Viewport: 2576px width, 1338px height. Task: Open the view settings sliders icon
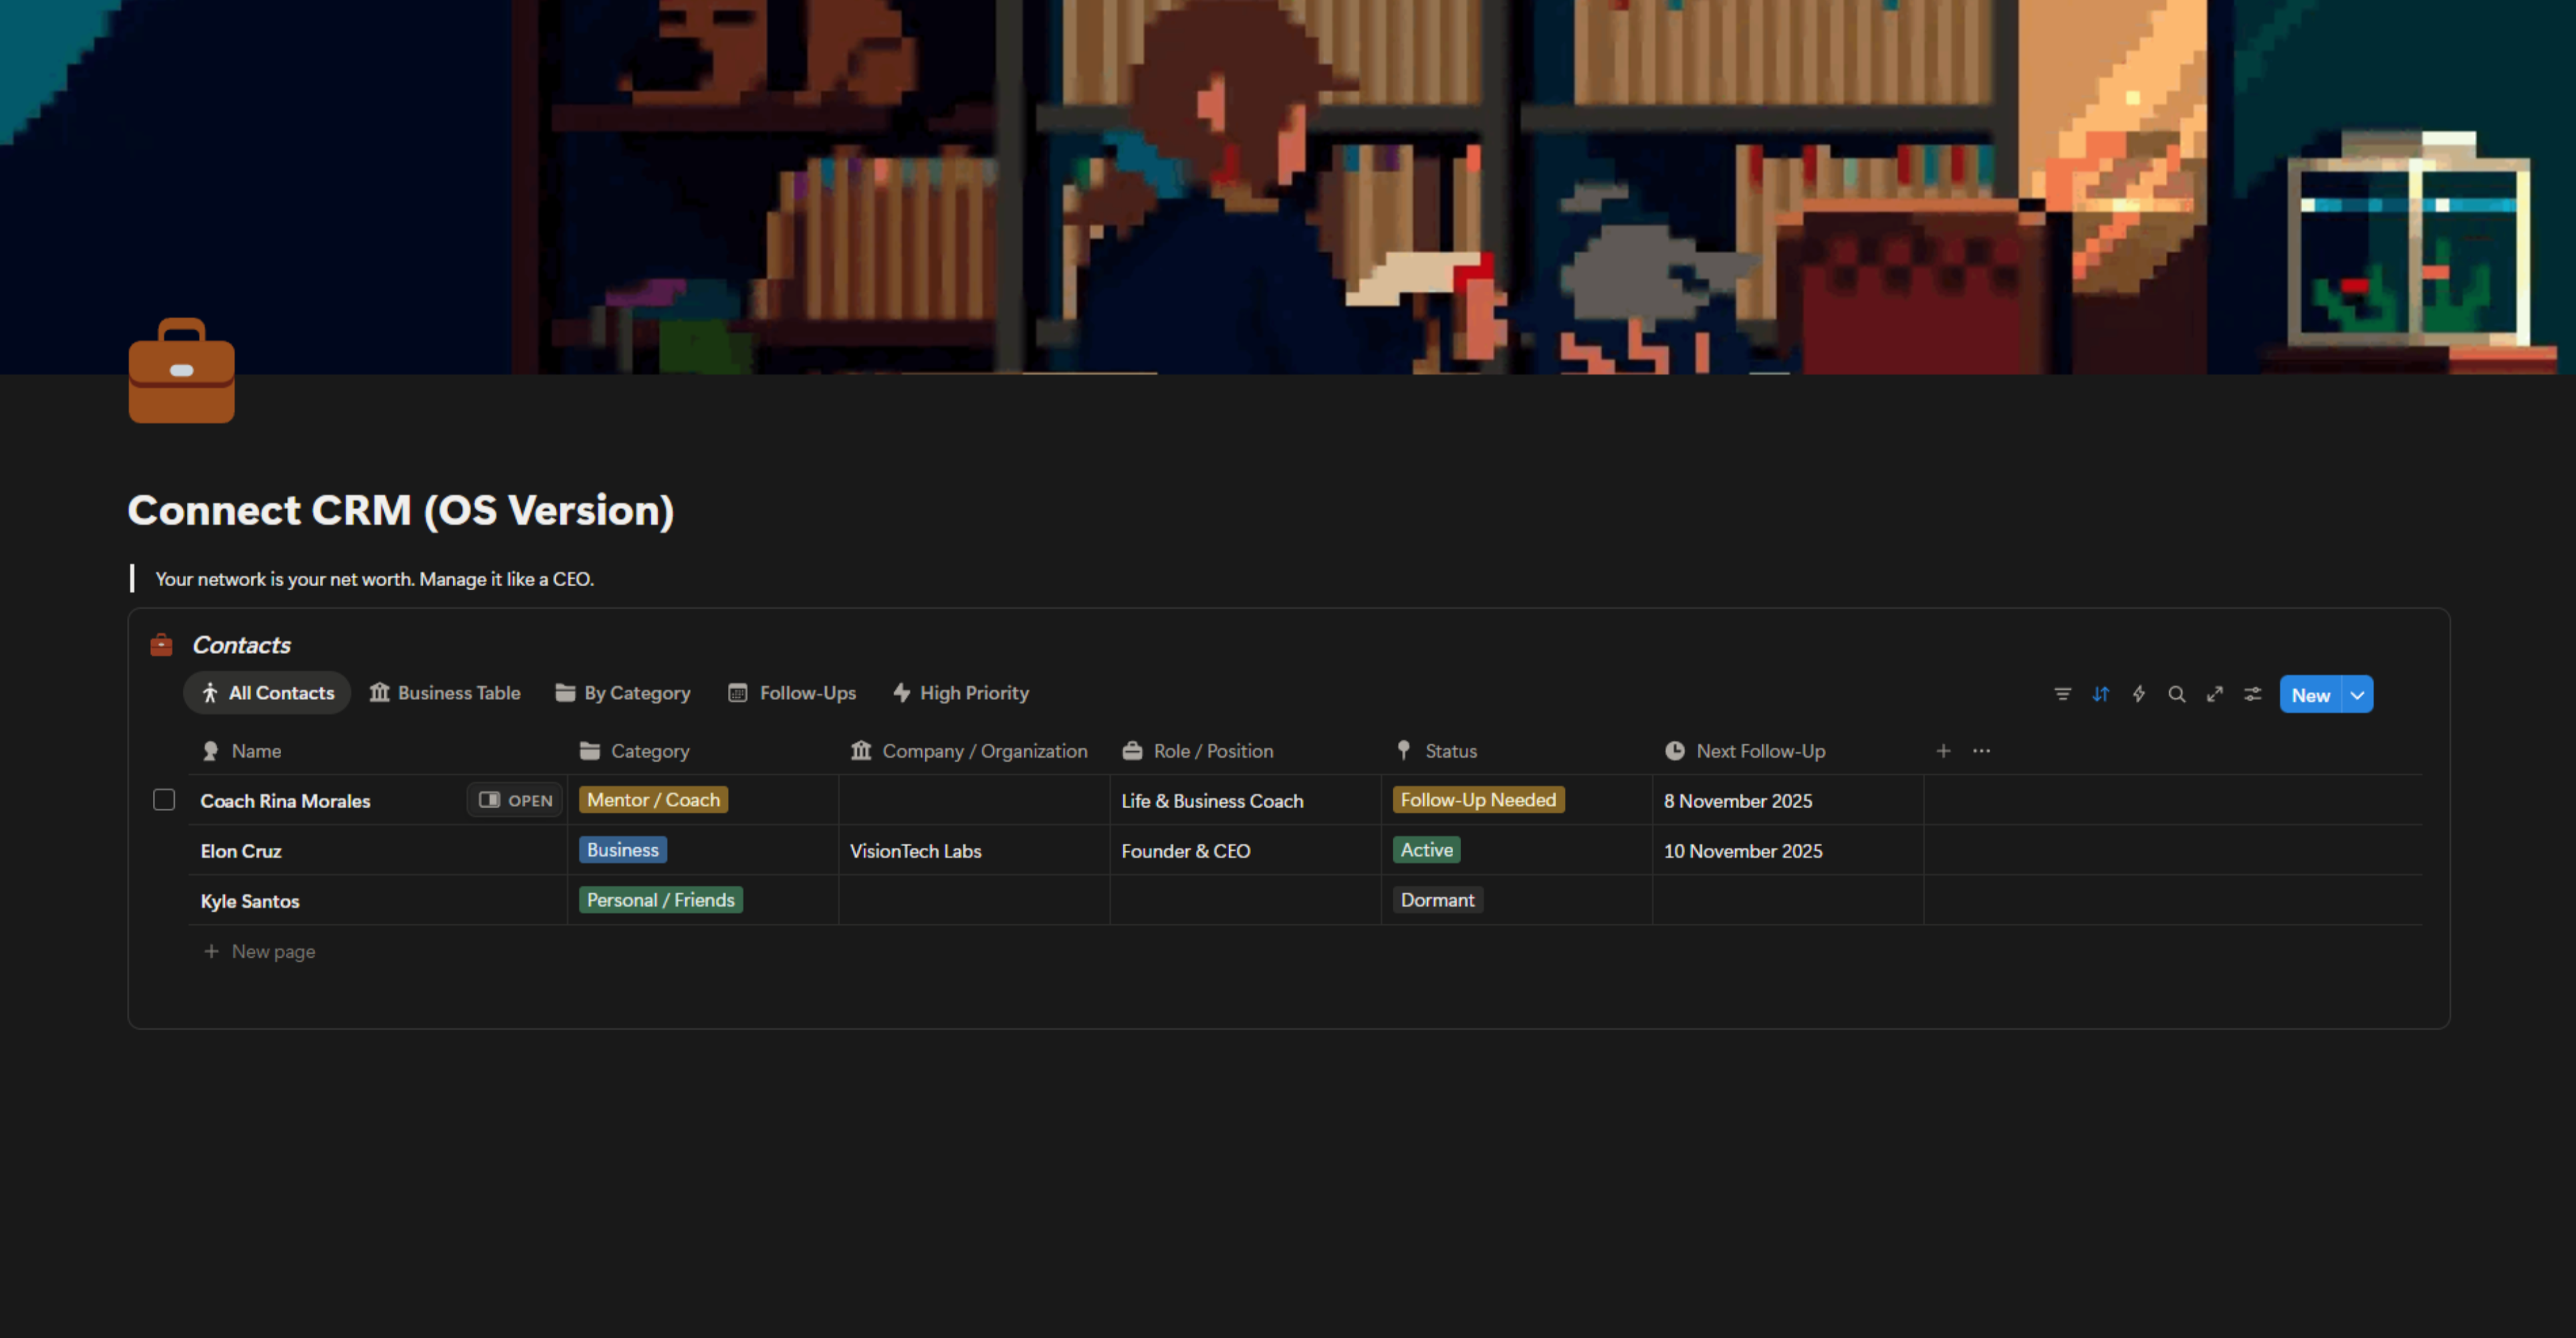pyautogui.click(x=2252, y=694)
